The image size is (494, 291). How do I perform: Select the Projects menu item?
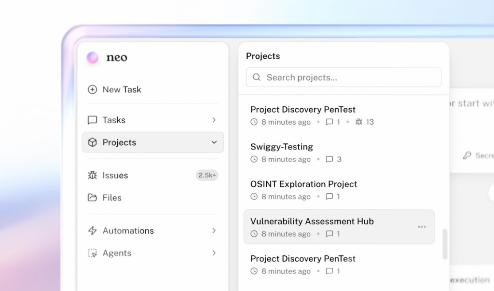coord(153,142)
